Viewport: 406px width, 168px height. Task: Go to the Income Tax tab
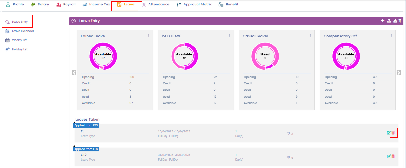[x=96, y=5]
